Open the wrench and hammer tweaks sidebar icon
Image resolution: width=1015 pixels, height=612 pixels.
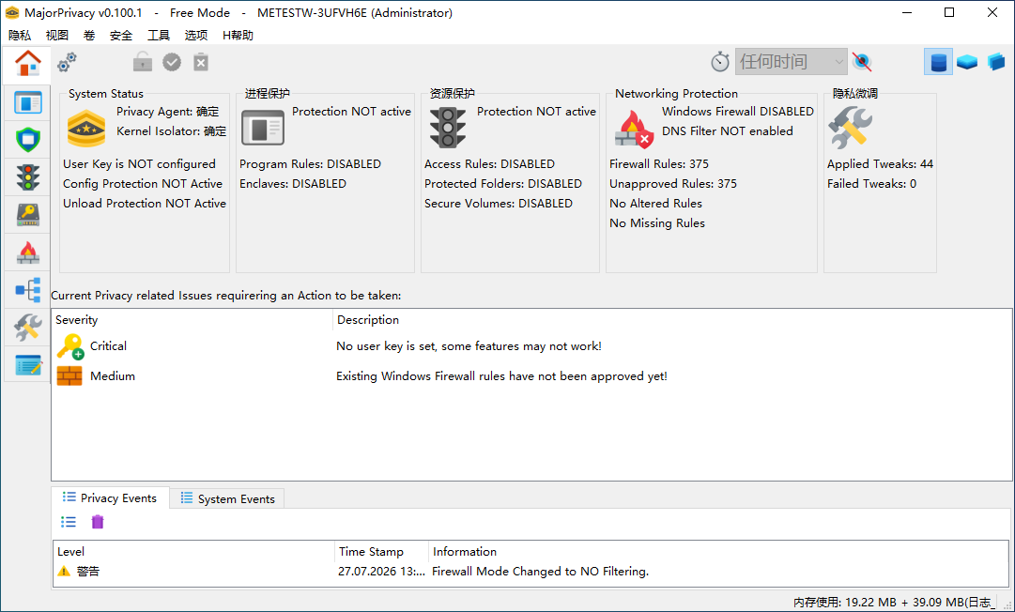click(27, 328)
